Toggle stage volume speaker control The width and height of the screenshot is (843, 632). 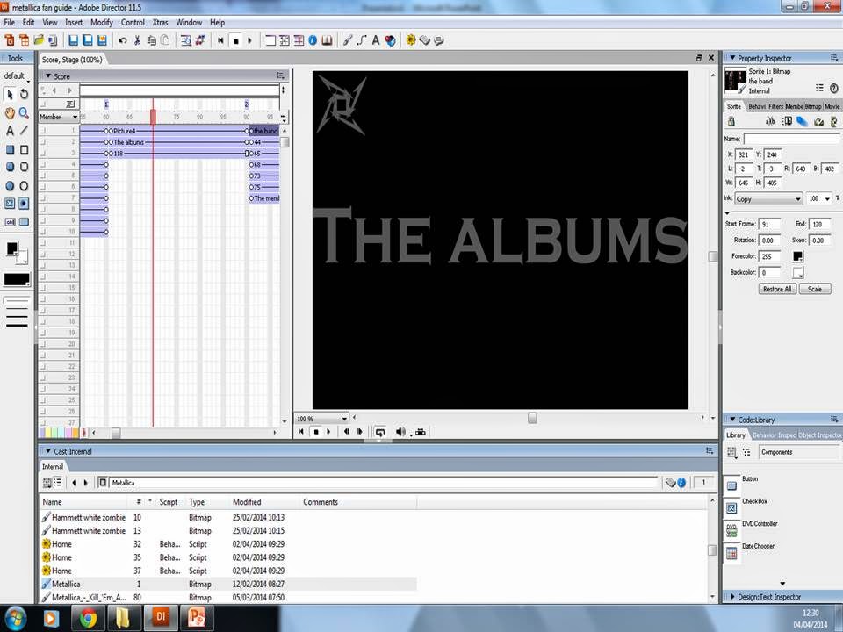[x=400, y=432]
